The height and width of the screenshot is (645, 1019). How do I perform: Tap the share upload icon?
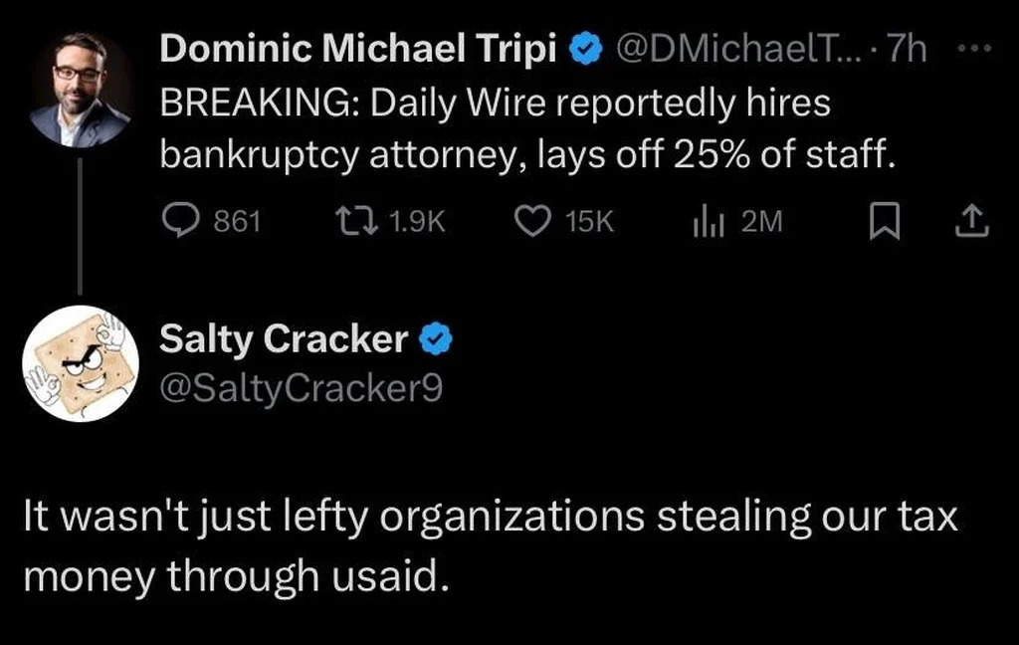(972, 222)
